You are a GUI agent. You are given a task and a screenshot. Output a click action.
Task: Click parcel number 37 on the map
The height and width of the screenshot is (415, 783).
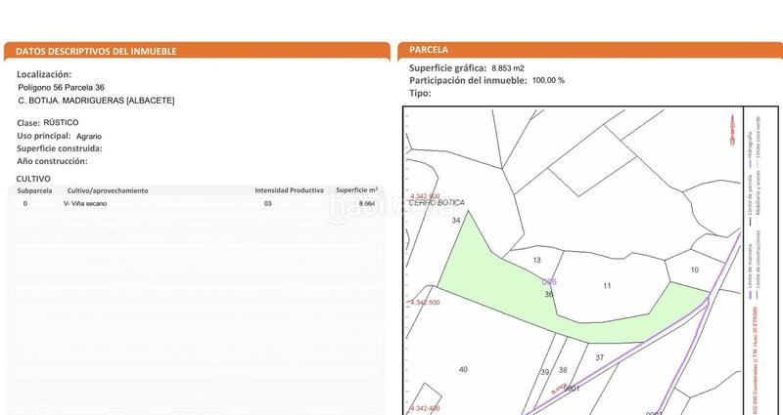point(600,358)
